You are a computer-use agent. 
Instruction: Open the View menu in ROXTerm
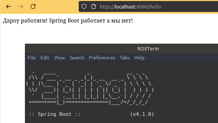point(60,58)
